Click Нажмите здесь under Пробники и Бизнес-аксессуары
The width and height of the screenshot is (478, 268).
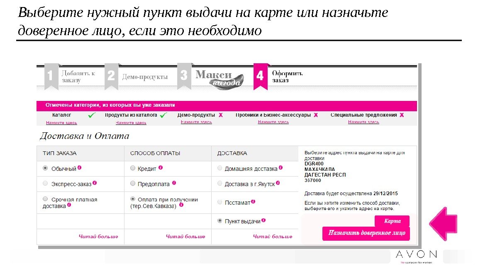click(273, 122)
